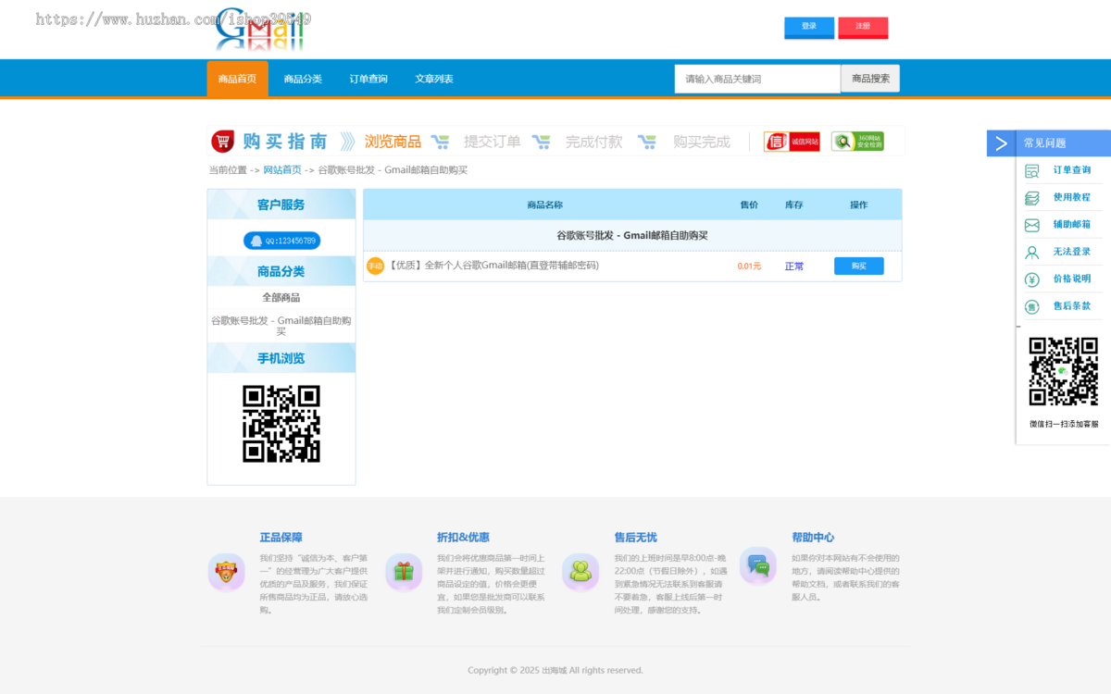Image resolution: width=1111 pixels, height=694 pixels.
Task: Open the 辅助邮箱 link in the side panel
Action: [1072, 225]
